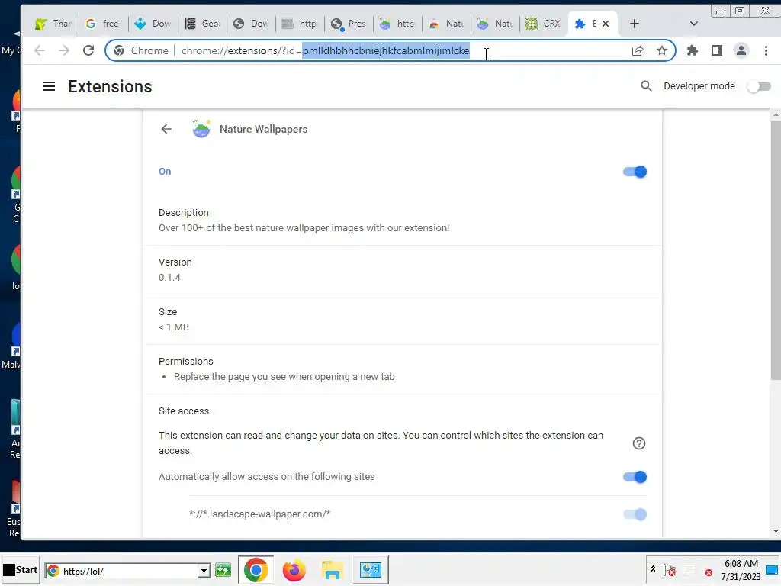
Task: Switch to the first 'Dow' tab
Action: [153, 24]
